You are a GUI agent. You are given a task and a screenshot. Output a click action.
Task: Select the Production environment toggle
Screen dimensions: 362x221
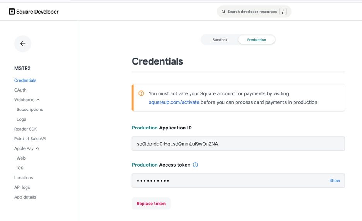(256, 40)
